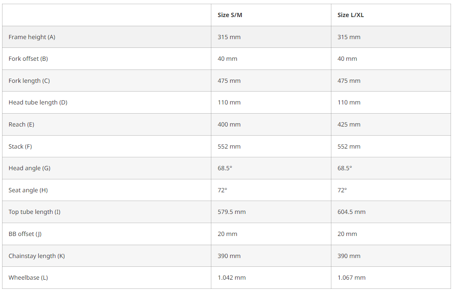Select the 1.067 mm wheelbase value
This screenshot has height=293, width=461.
pos(351,278)
